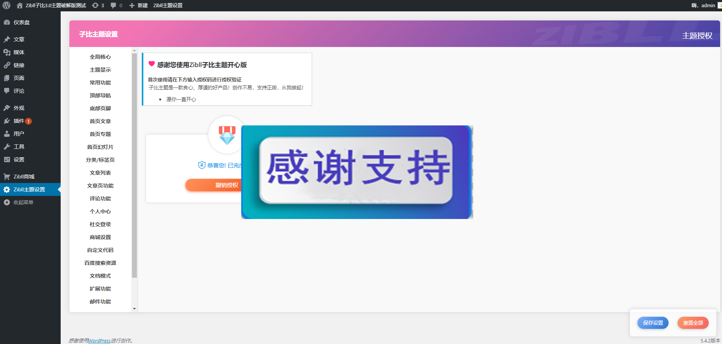Click Zibll主题设置 in top admin bar

[x=168, y=5]
